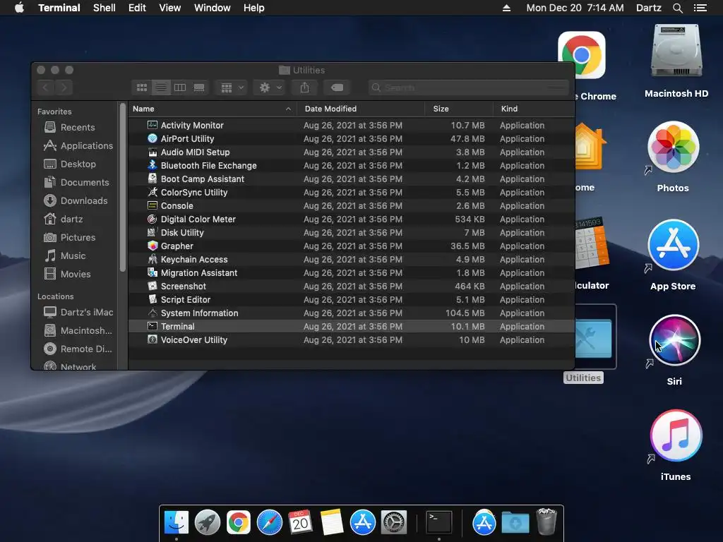Open Applications in Finder sidebar

78,145
